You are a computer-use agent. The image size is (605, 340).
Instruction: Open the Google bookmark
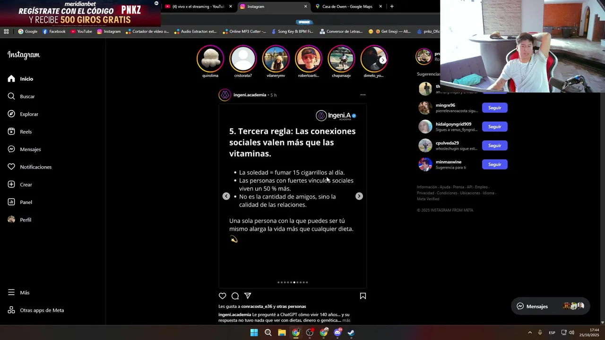pos(28,32)
